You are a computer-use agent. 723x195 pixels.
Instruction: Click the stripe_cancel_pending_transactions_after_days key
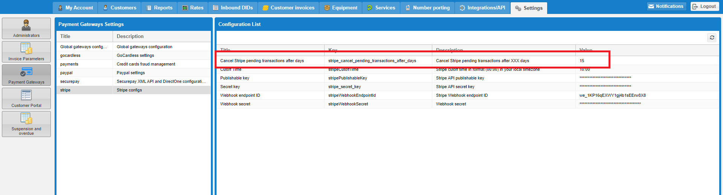[372, 61]
